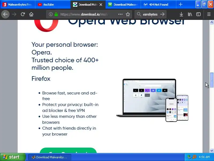Click the green secure padlock icon
The image size is (214, 161).
point(56,14)
